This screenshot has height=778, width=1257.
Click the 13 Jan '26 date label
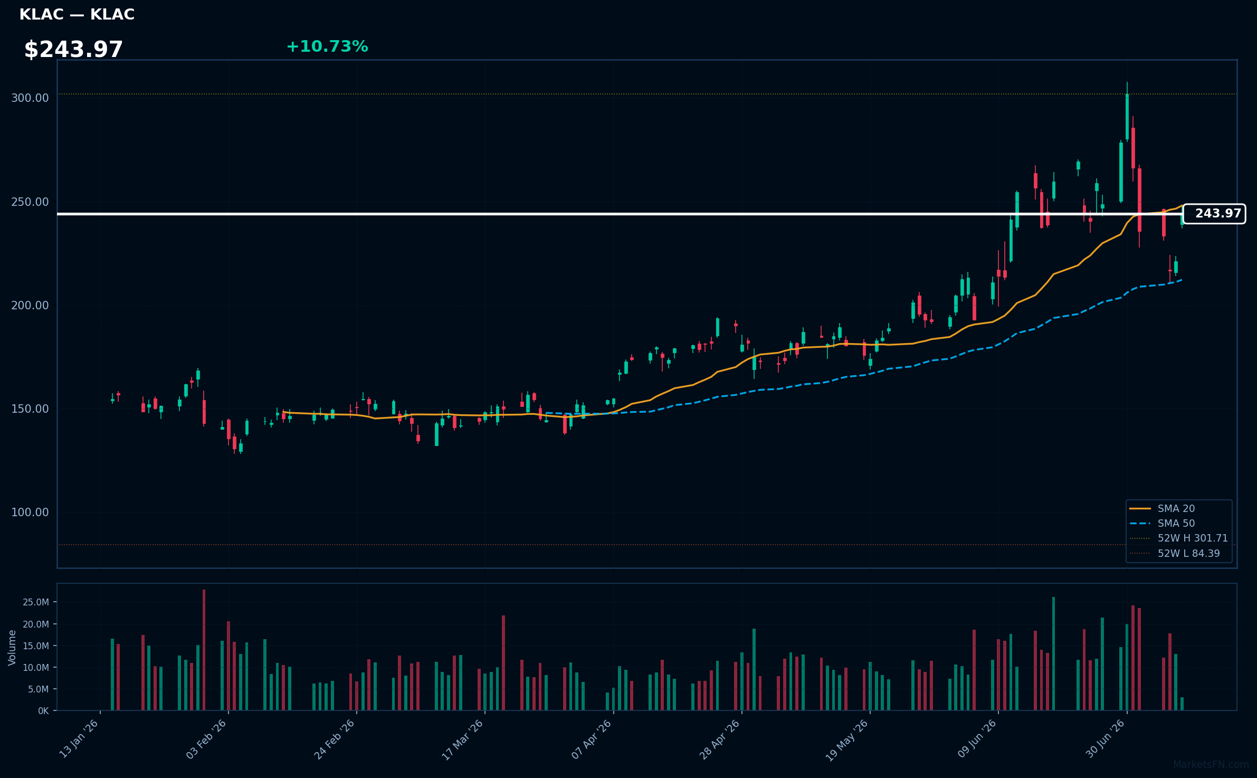coord(79,739)
